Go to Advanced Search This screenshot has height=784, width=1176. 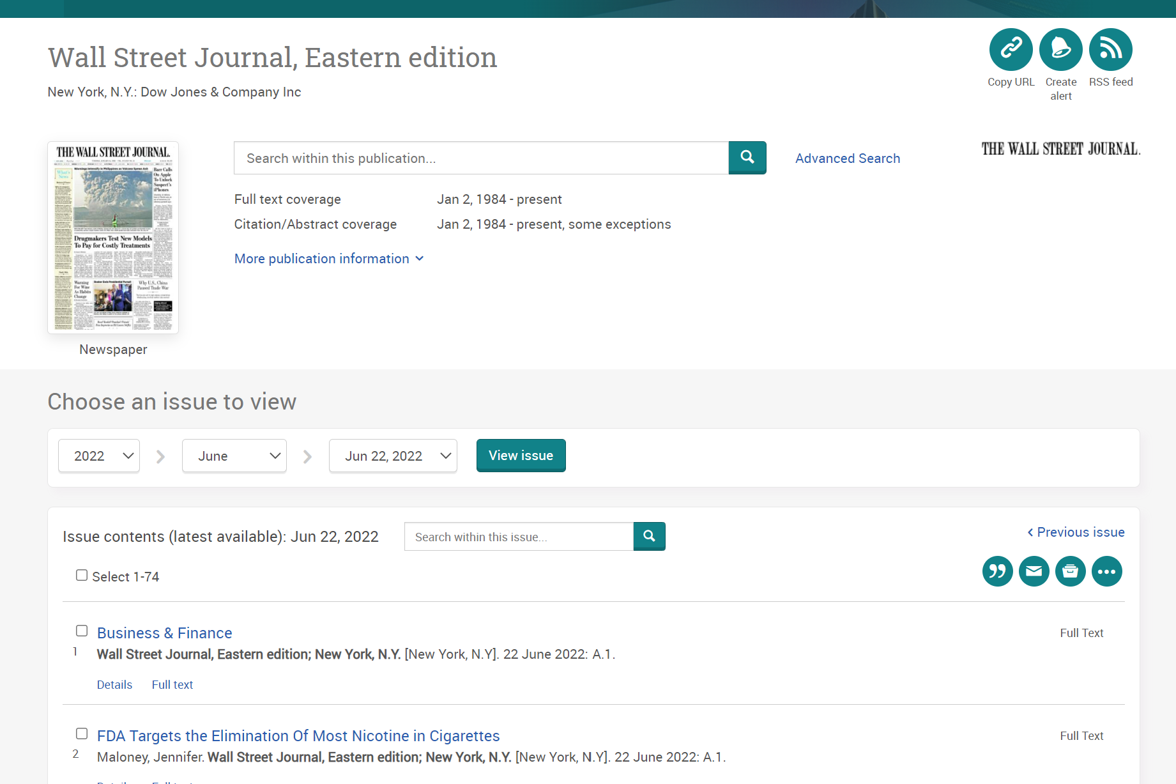coord(848,158)
